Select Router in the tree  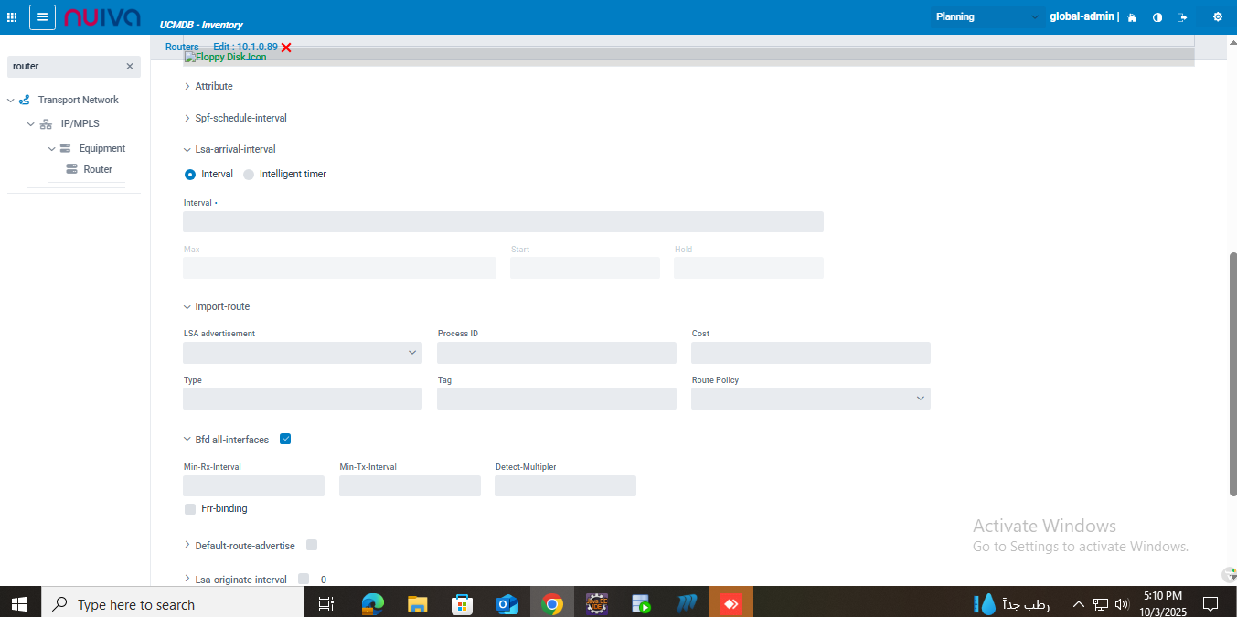click(x=97, y=169)
